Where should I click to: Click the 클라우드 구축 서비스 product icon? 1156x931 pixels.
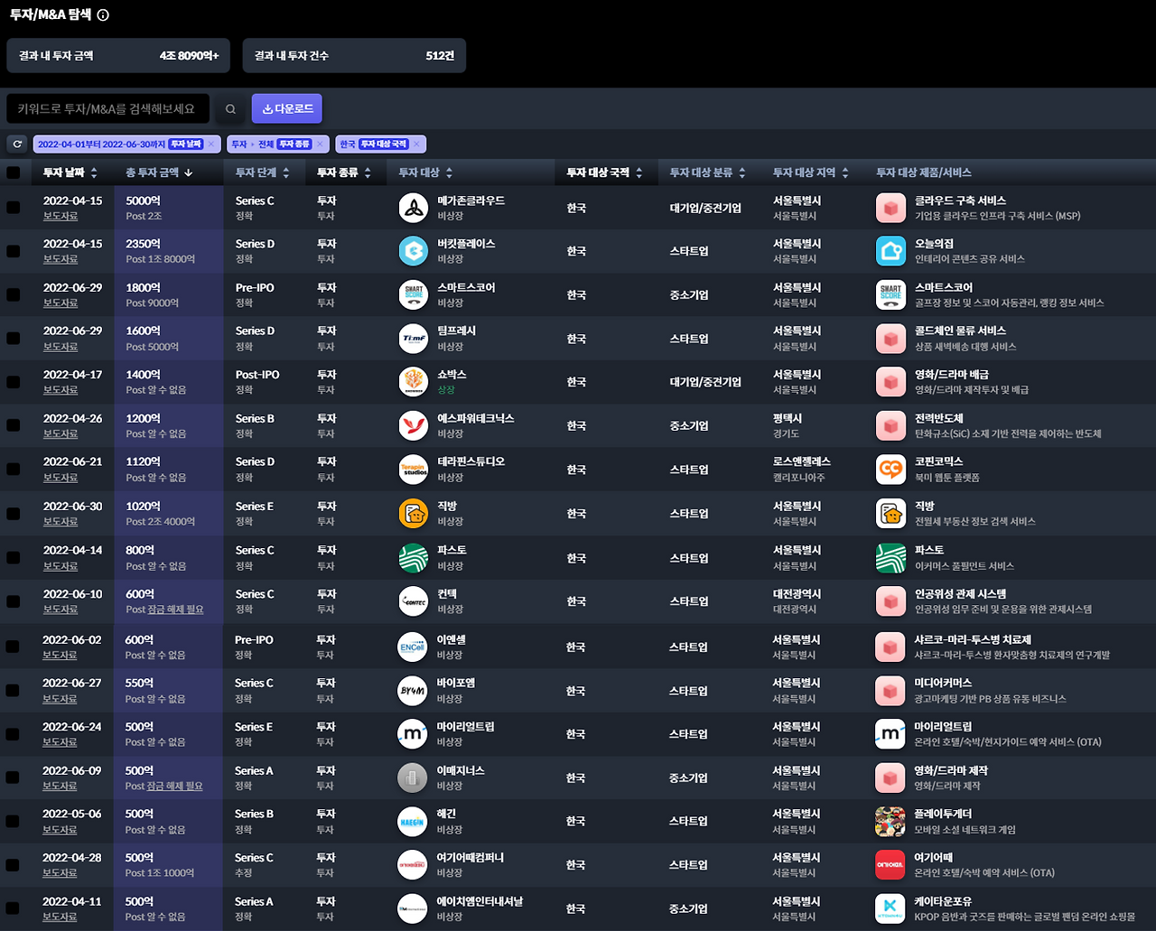tap(890, 208)
